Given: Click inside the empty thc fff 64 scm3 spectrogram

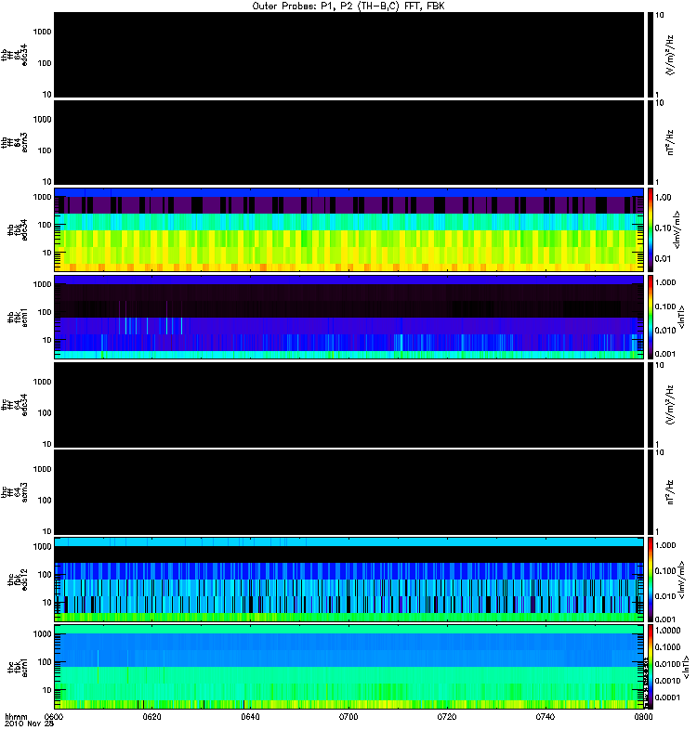Looking at the screenshot, I should point(348,492).
